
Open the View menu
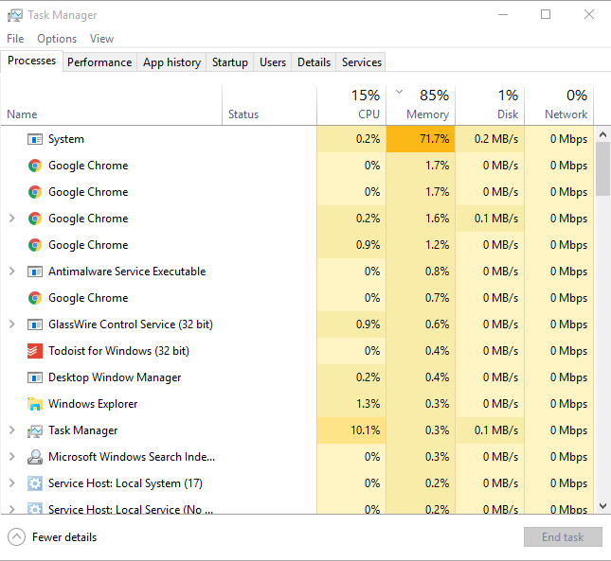coord(101,39)
